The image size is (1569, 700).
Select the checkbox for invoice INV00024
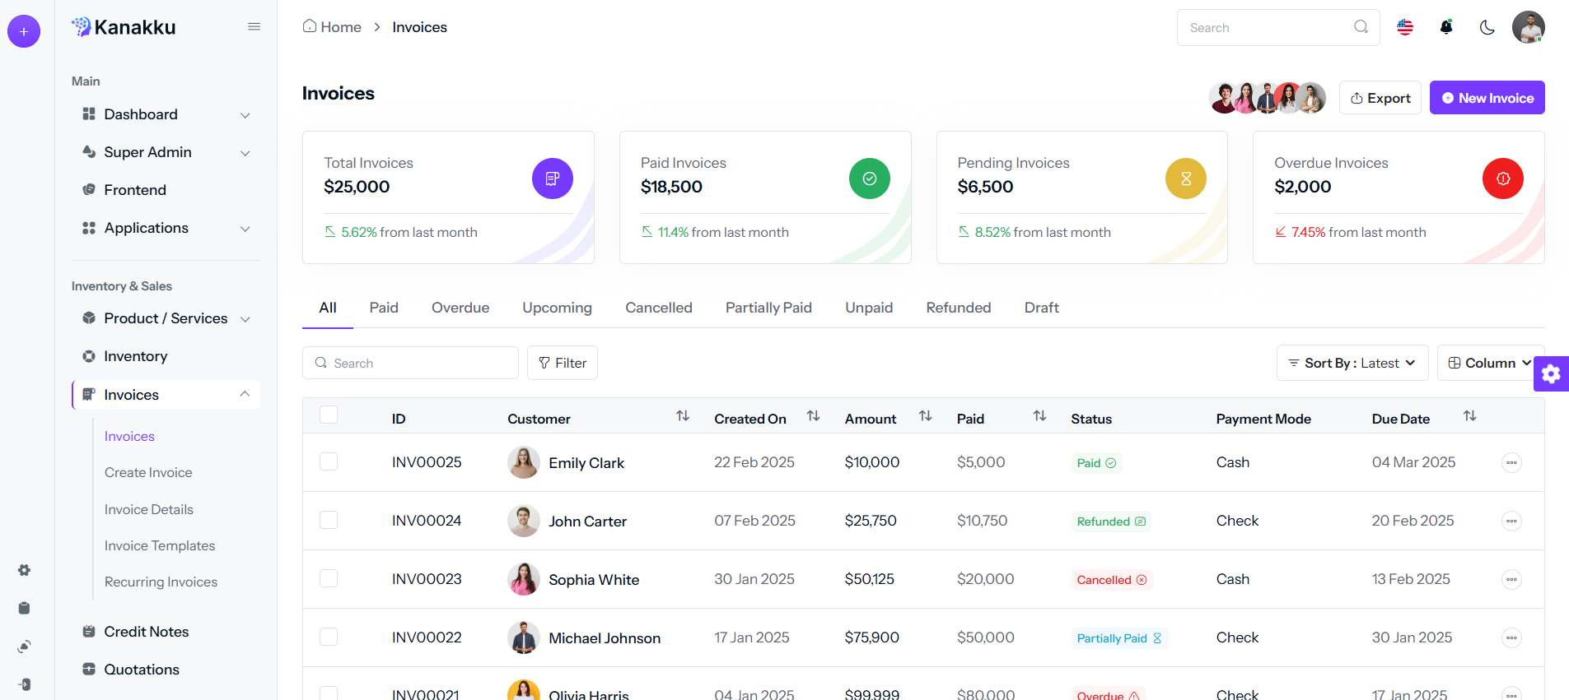[x=329, y=520]
